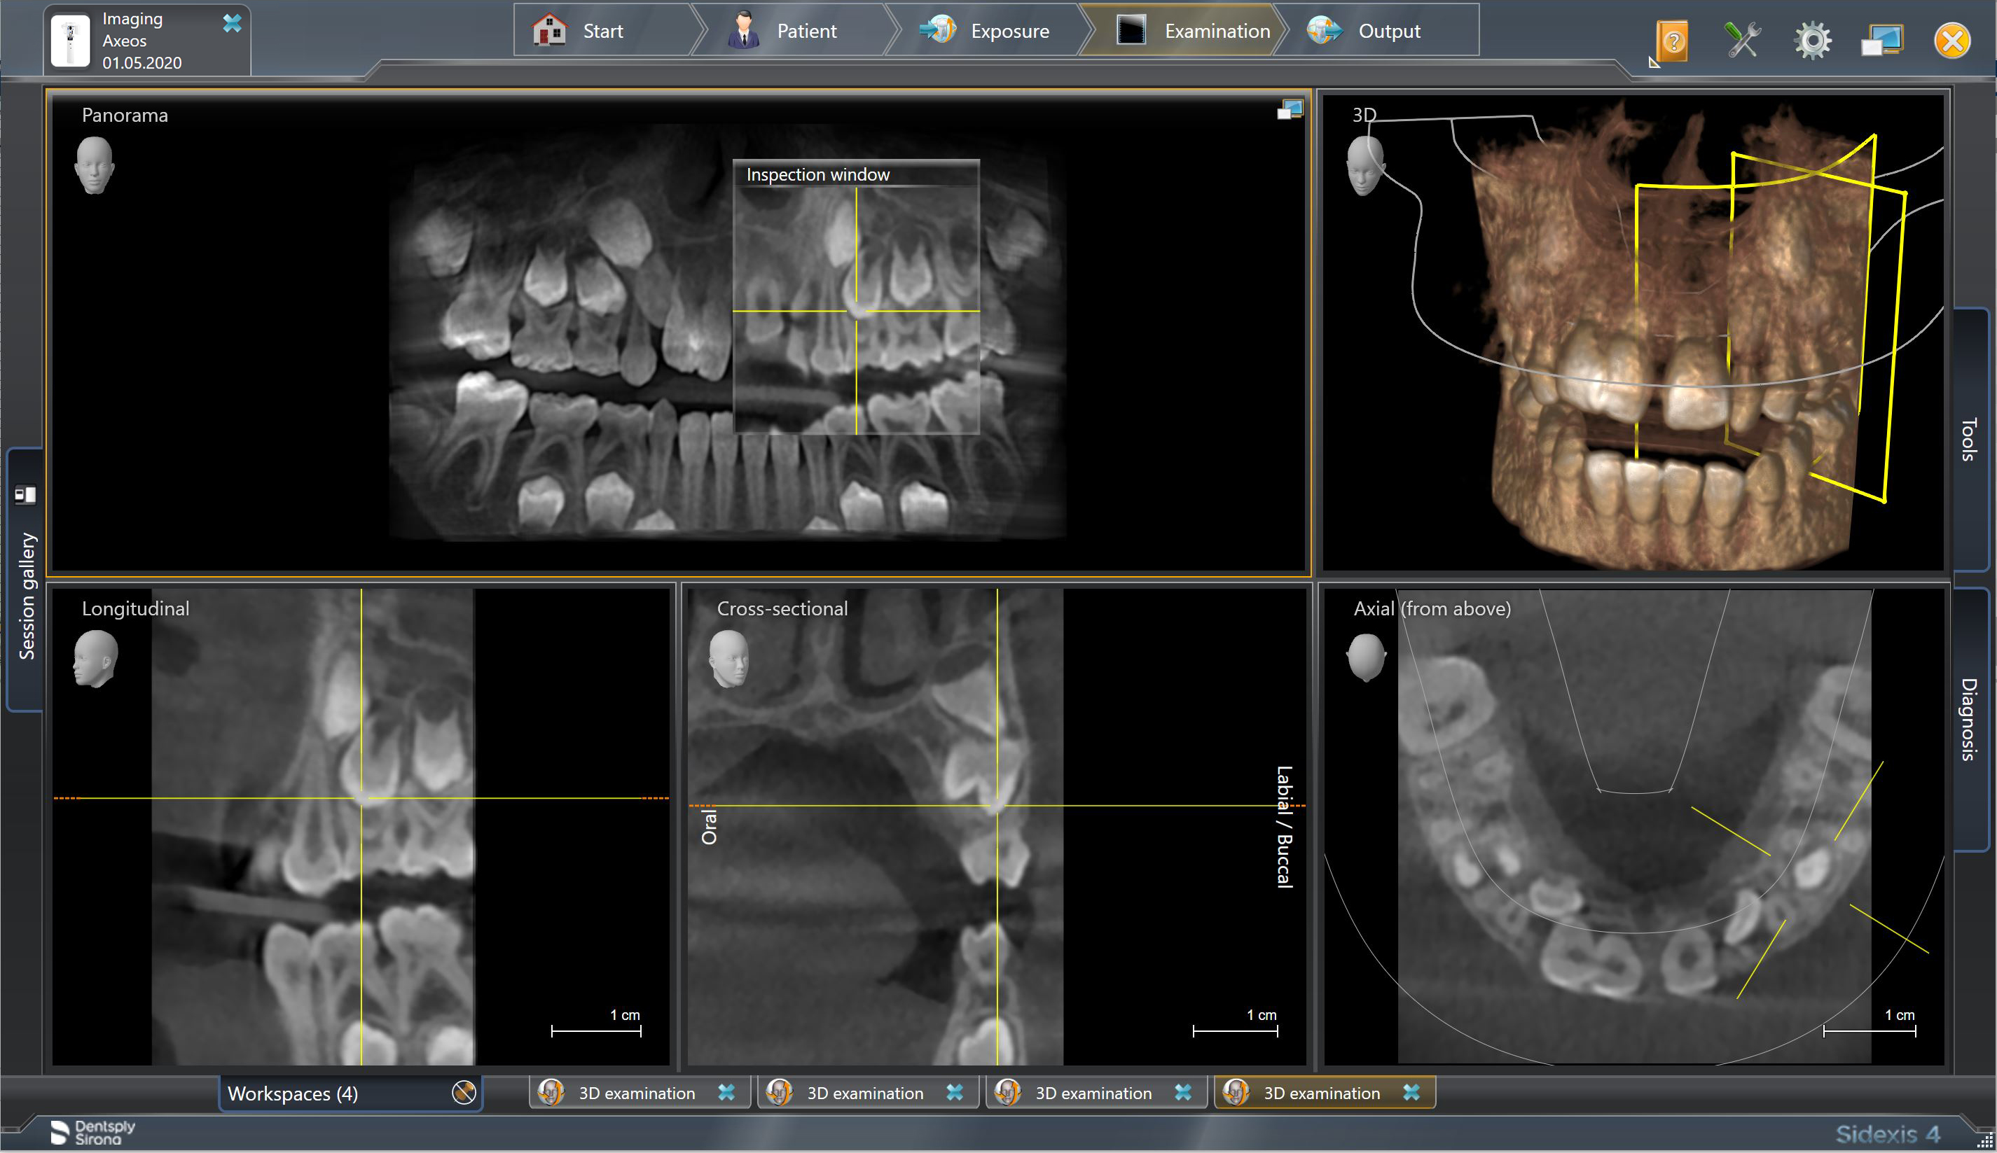Click the Imaging Axeos device thumbnail
This screenshot has height=1153, width=1997.
(71, 41)
